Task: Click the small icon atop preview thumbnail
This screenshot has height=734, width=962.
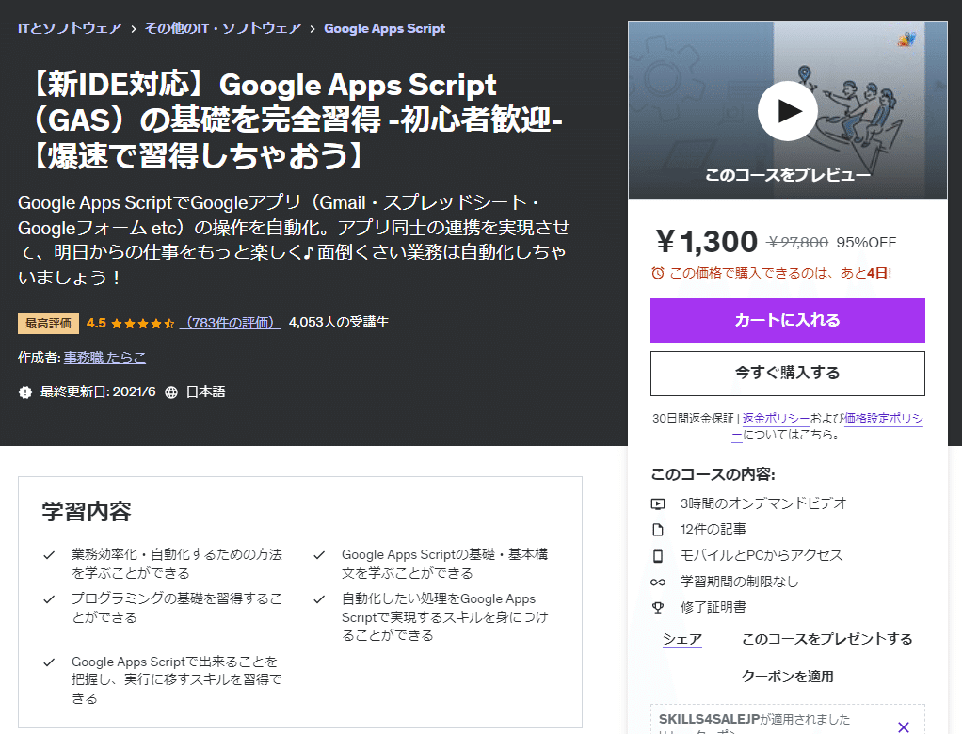Action: click(x=906, y=40)
